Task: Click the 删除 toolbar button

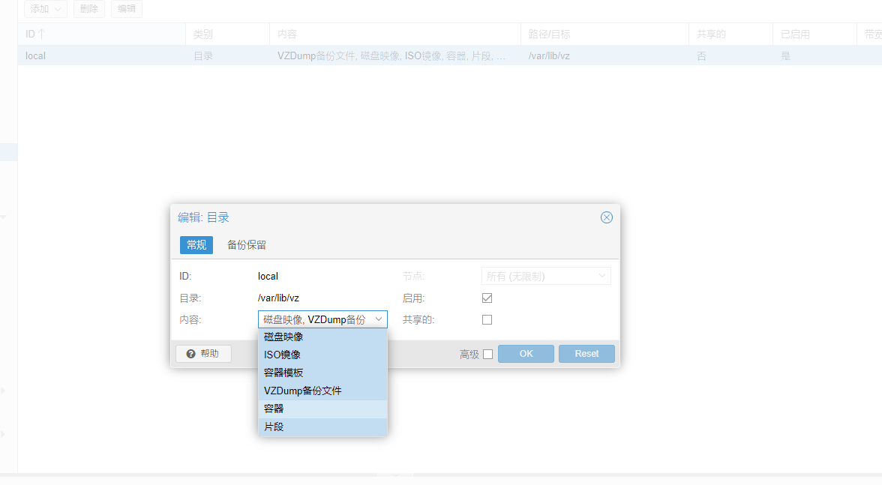Action: (88, 9)
